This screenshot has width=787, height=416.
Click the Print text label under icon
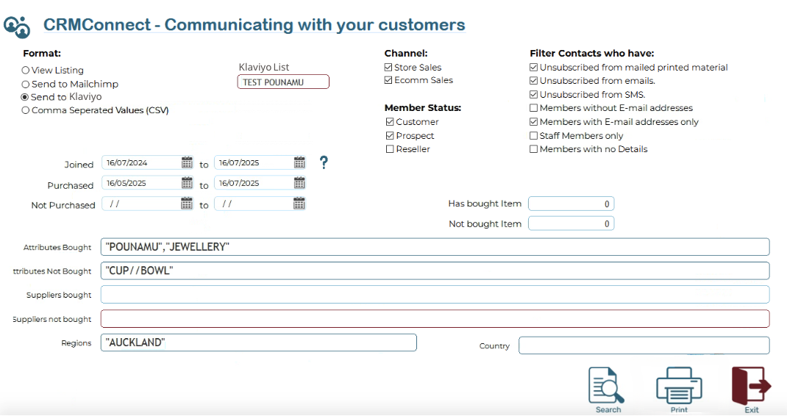tap(679, 410)
